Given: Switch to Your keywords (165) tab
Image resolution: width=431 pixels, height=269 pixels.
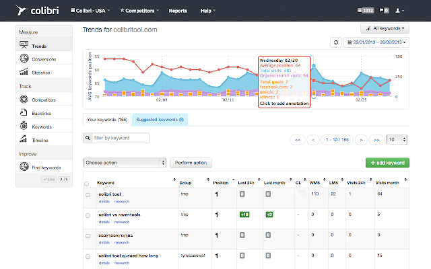Looking at the screenshot, I should (x=107, y=120).
